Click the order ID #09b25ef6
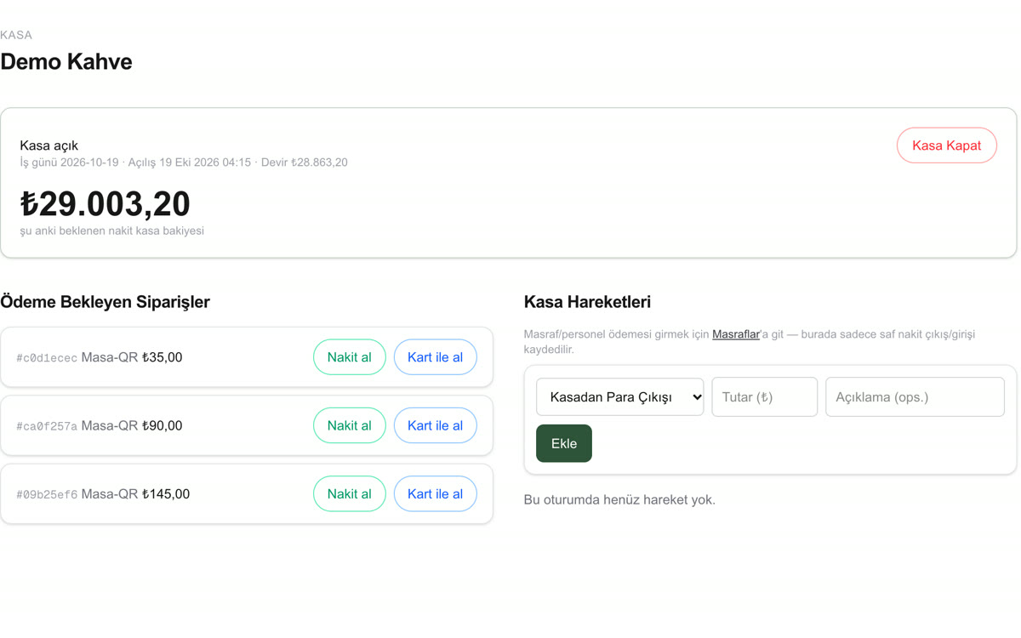 (x=47, y=494)
